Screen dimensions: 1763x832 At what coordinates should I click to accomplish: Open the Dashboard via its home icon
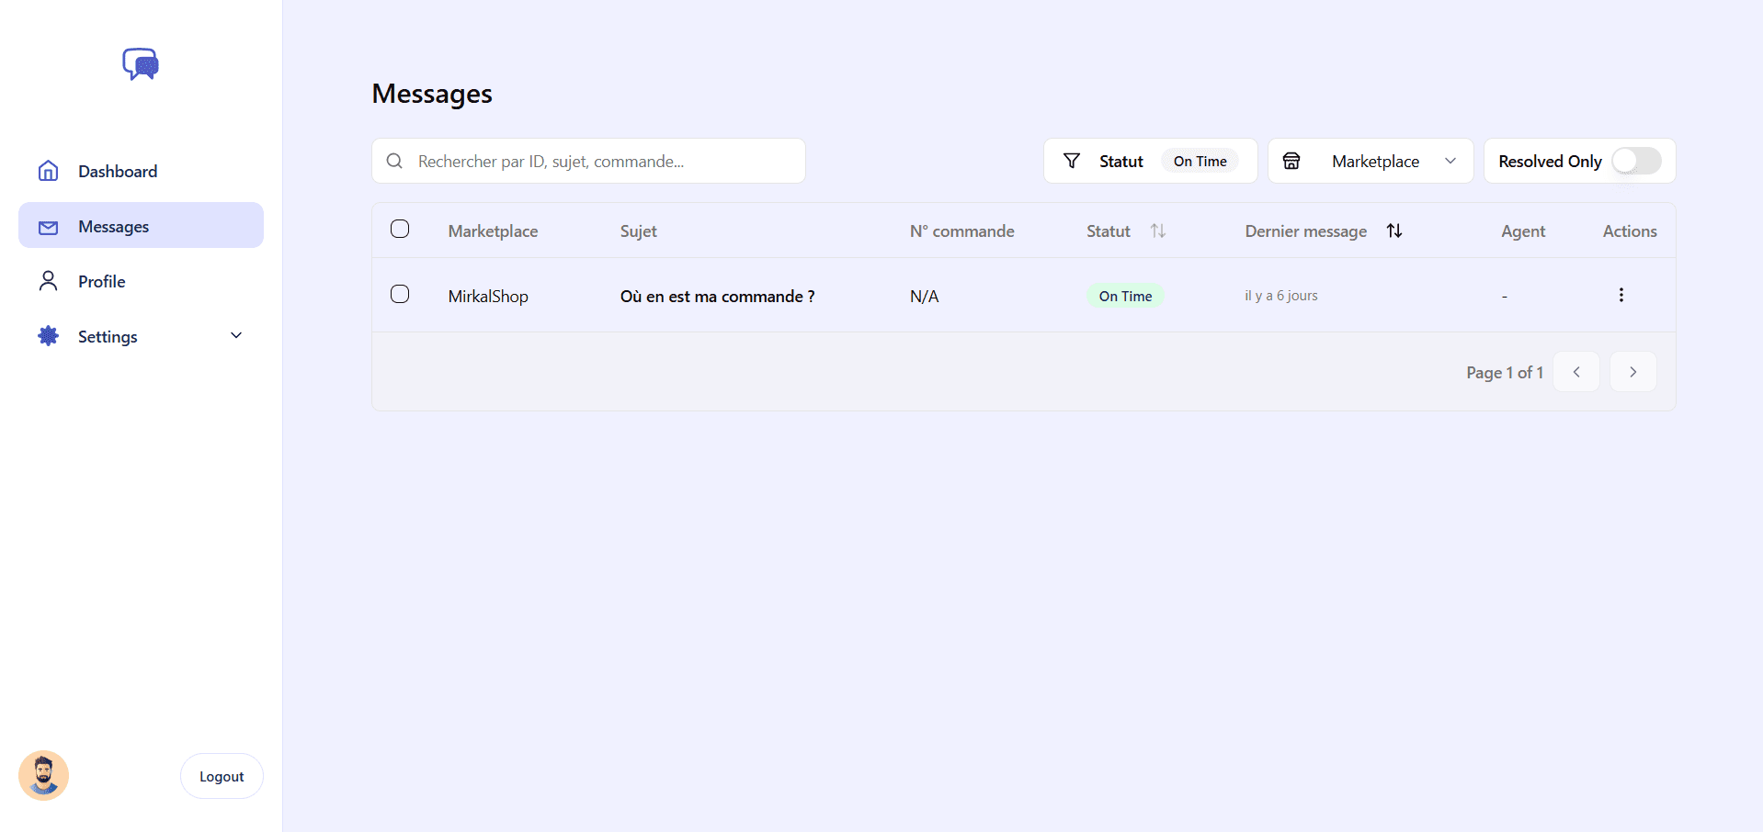coord(47,171)
